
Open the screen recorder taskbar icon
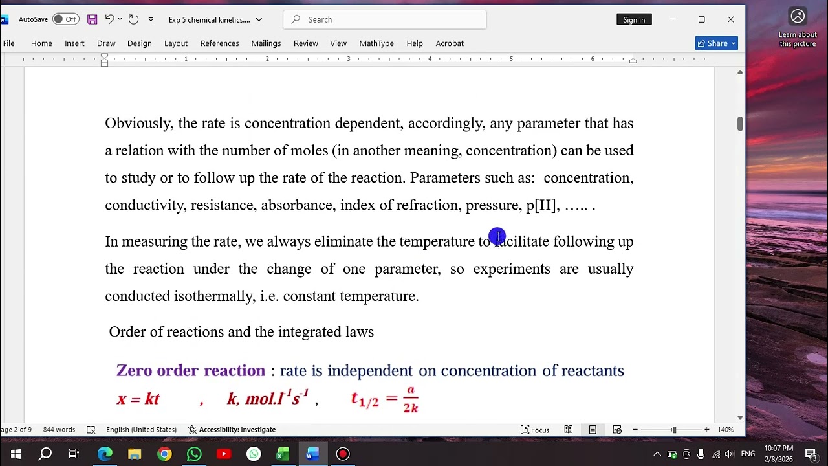[343, 454]
